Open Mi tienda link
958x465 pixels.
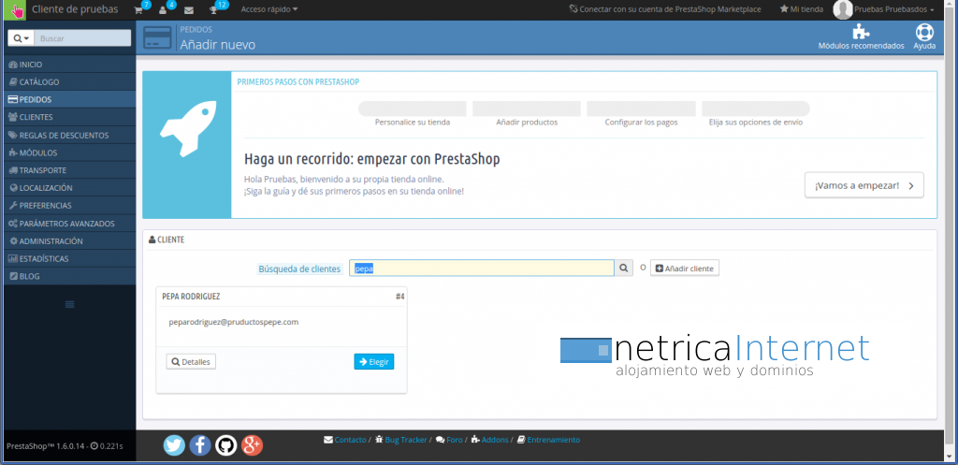click(x=802, y=9)
